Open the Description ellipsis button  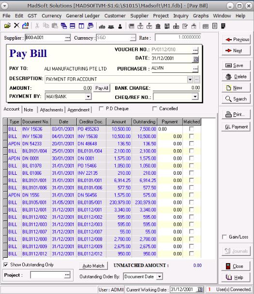coord(196,80)
